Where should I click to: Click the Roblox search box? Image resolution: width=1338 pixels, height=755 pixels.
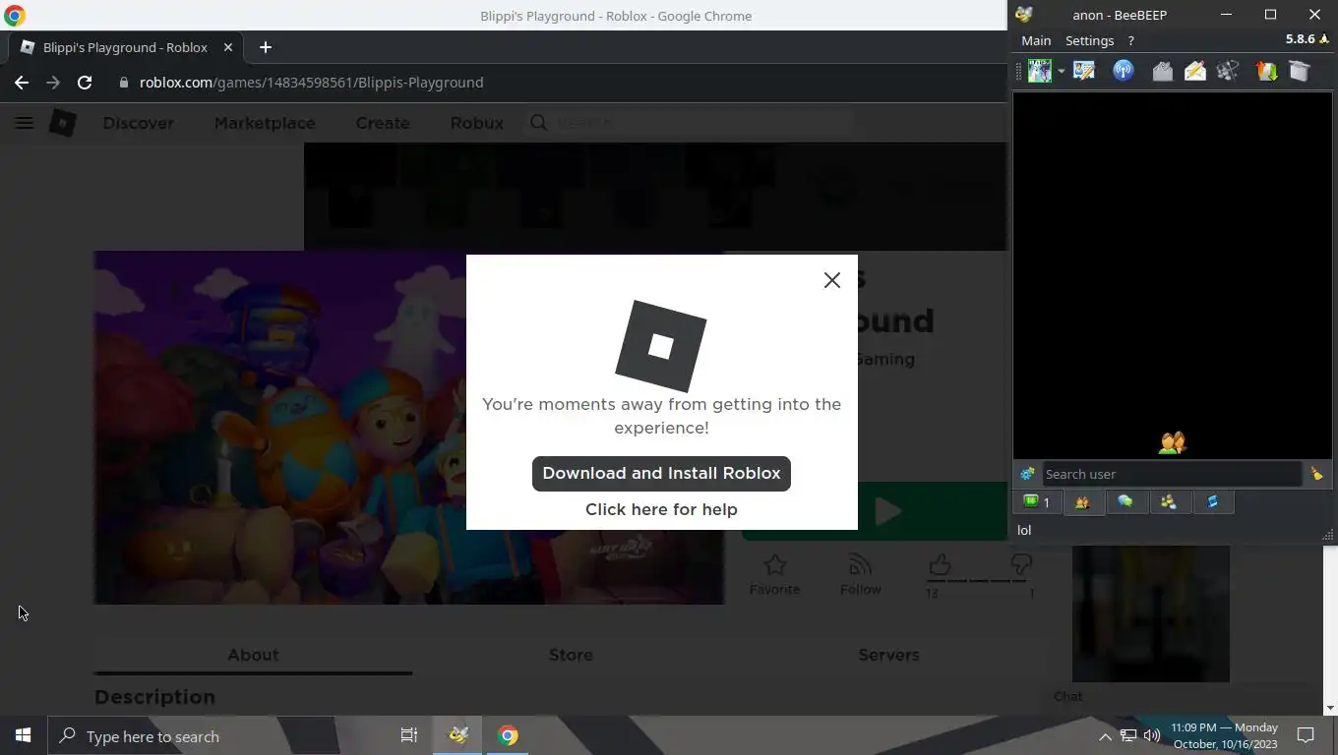coord(689,122)
